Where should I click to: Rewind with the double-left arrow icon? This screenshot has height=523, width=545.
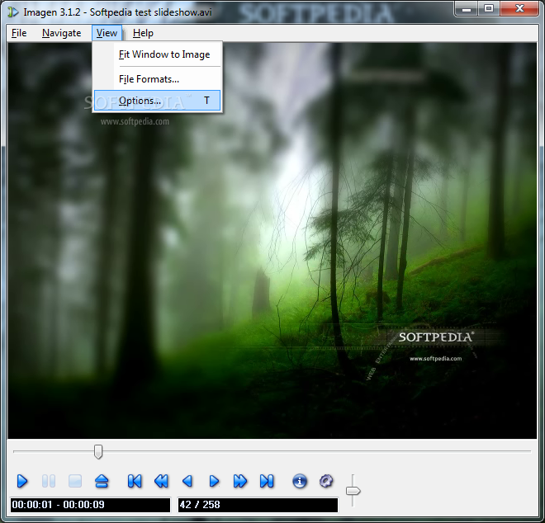[x=161, y=481]
